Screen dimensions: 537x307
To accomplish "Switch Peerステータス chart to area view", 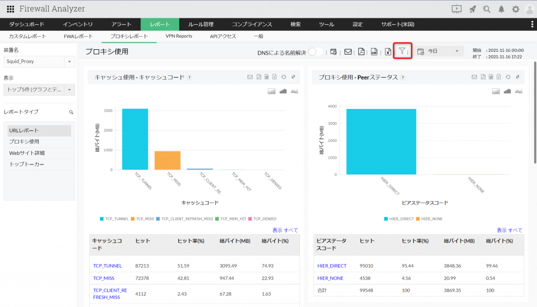I will coord(496,91).
